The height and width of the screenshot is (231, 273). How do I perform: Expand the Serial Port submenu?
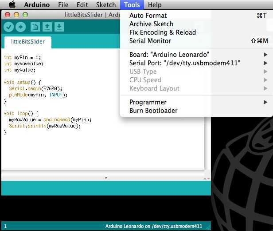196,63
